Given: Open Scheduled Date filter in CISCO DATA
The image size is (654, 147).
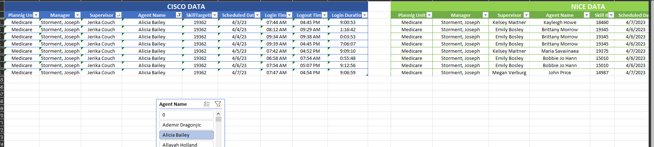Looking at the screenshot, I should point(257,15).
